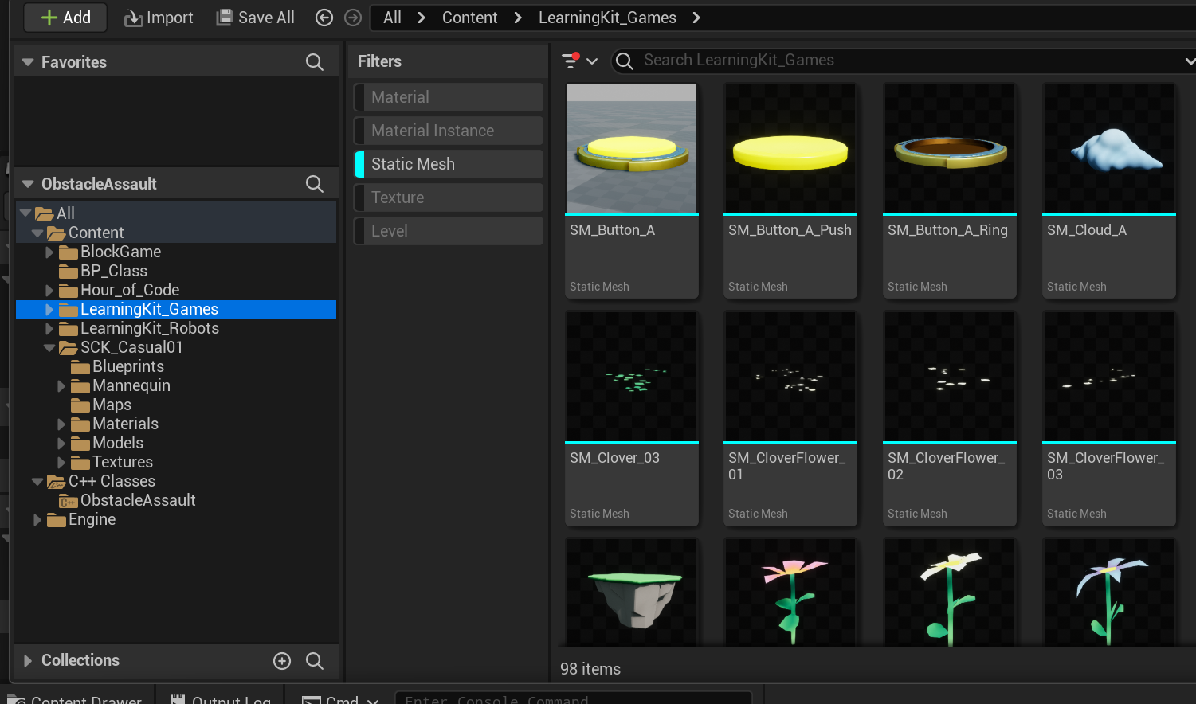1196x704 pixels.
Task: Expand the chevron after the All breadcrumb
Action: pos(422,18)
